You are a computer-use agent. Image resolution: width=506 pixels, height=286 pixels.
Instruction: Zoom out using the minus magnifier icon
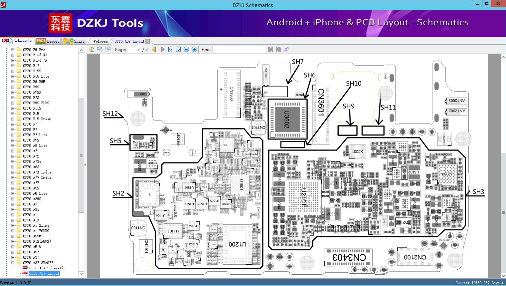[x=186, y=49]
